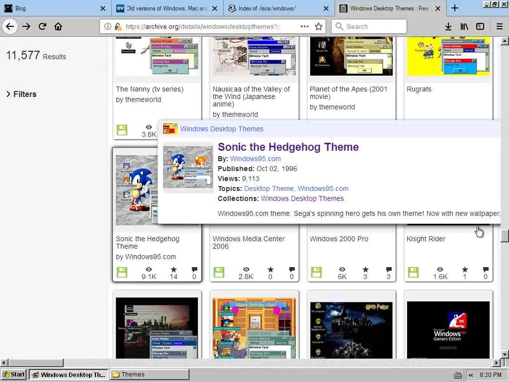The height and width of the screenshot is (382, 509).
Task: Click the vertical scrollbar thumb
Action: coord(505,236)
